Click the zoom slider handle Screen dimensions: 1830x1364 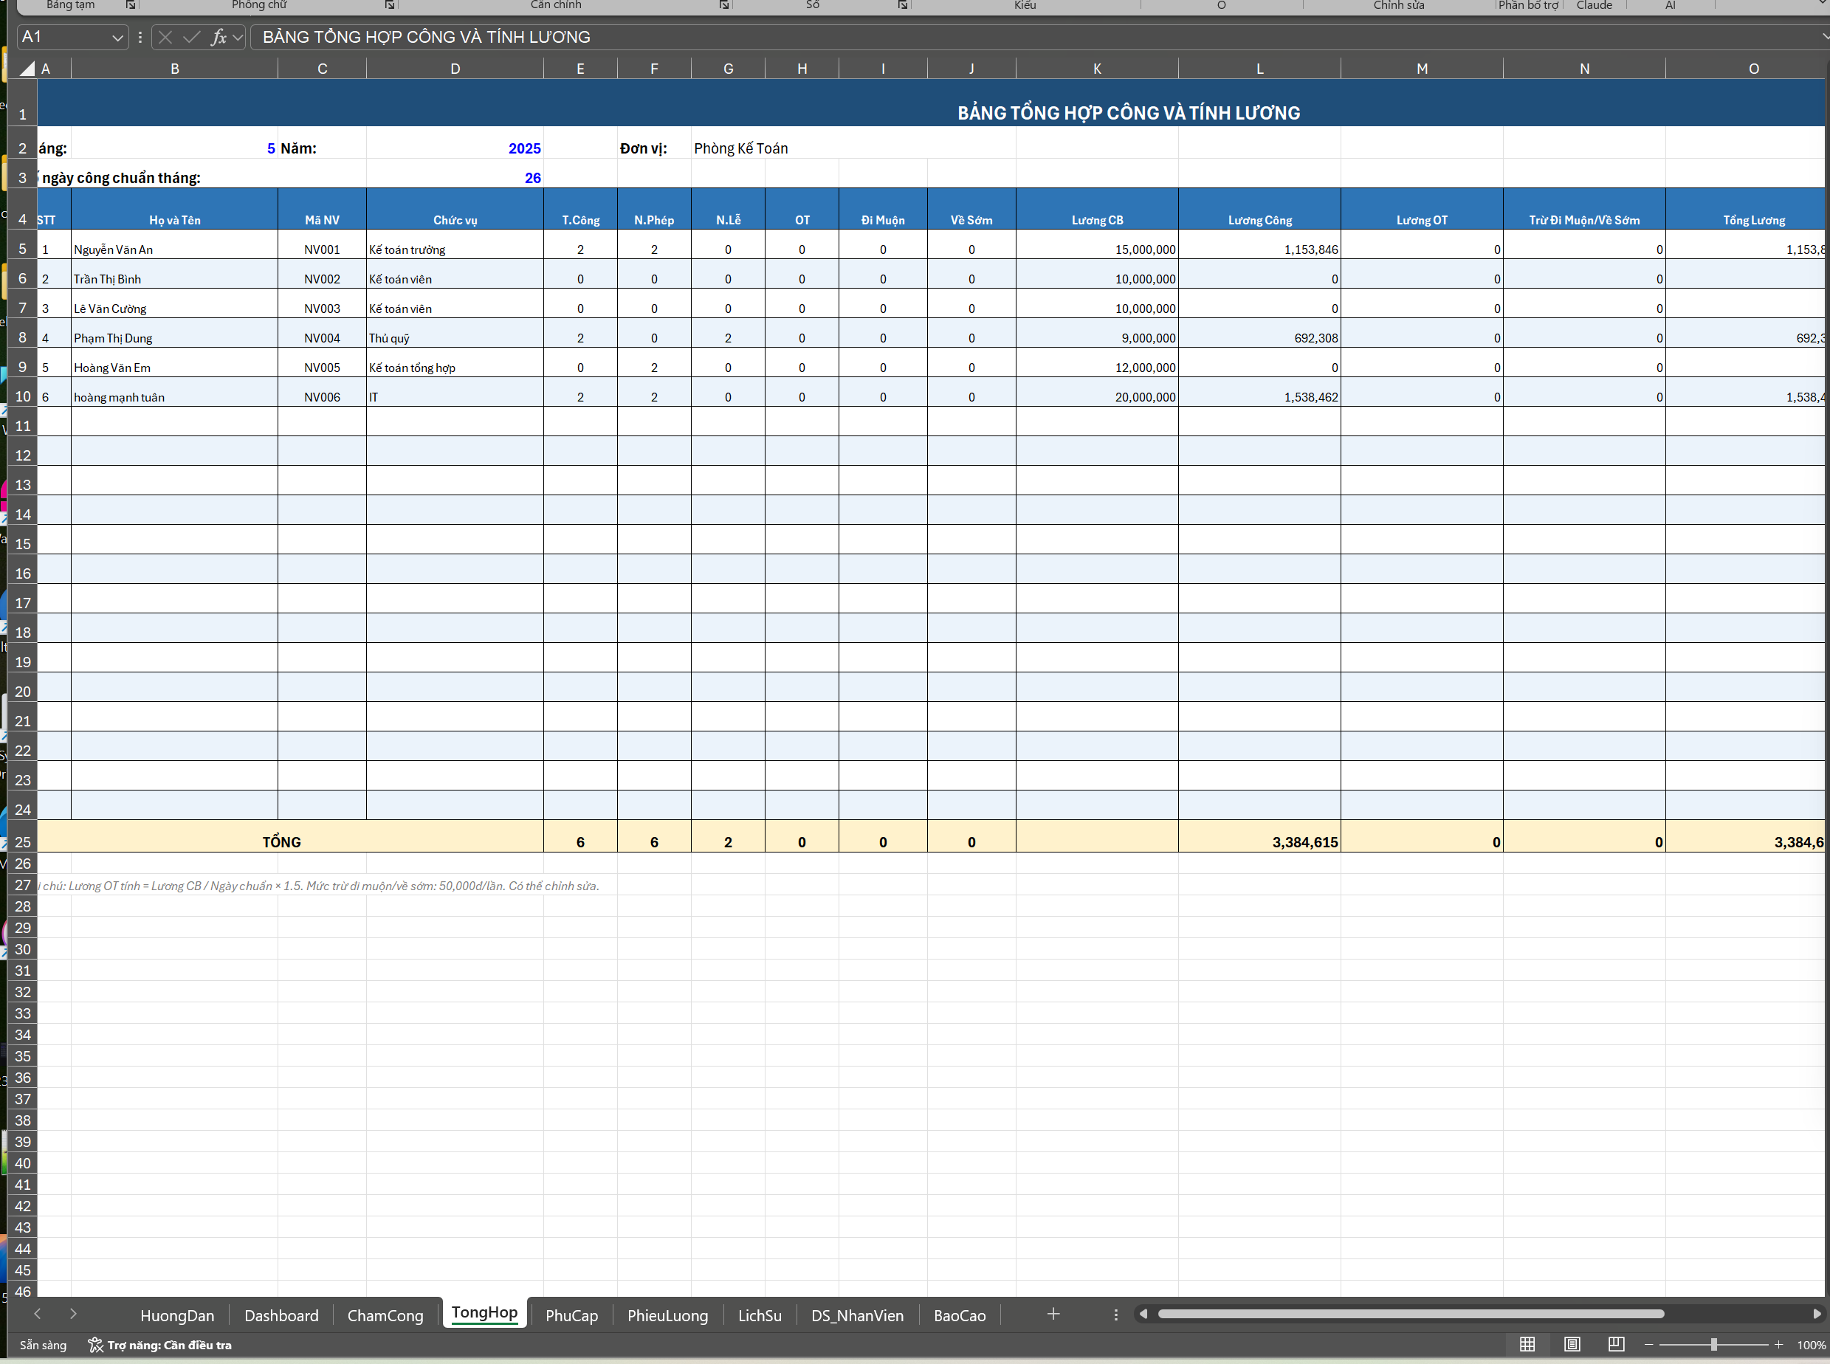point(1713,1344)
